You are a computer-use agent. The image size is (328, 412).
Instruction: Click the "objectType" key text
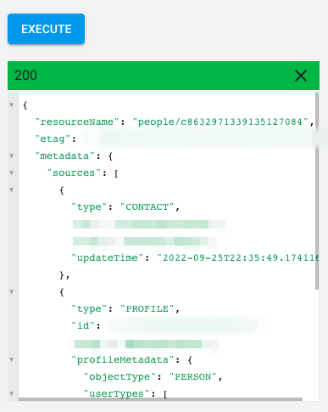(120, 377)
